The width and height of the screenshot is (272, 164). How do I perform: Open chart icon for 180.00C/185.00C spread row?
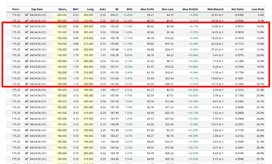point(27,130)
